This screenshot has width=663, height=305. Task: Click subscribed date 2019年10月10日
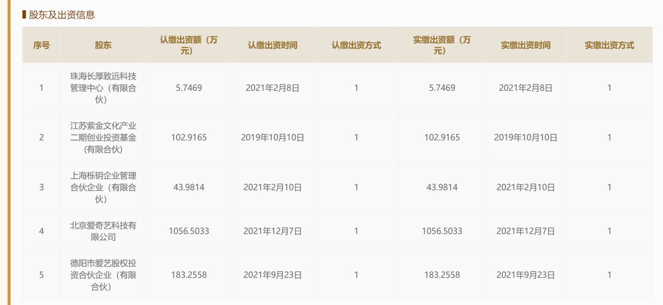(272, 138)
